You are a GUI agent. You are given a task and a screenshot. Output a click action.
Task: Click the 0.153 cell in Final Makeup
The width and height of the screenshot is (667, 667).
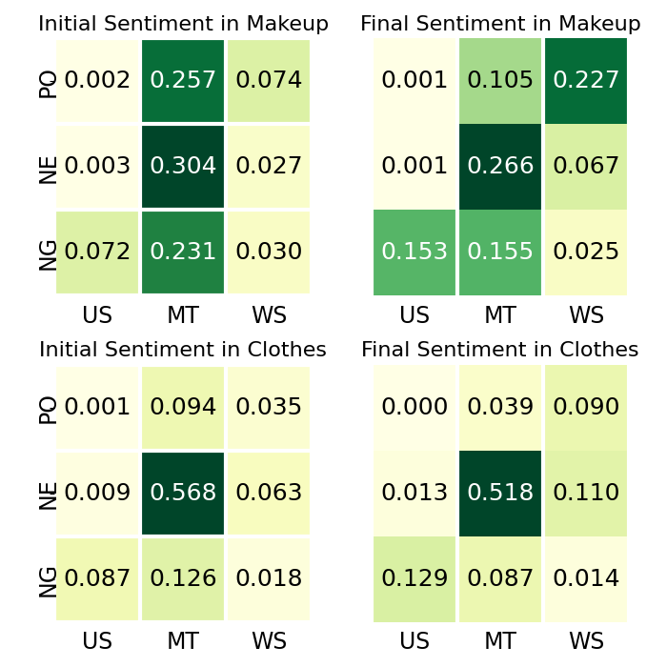(x=414, y=253)
